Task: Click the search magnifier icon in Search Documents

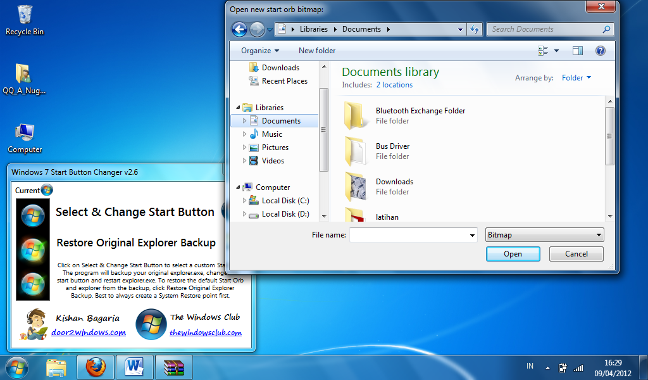Action: [606, 29]
